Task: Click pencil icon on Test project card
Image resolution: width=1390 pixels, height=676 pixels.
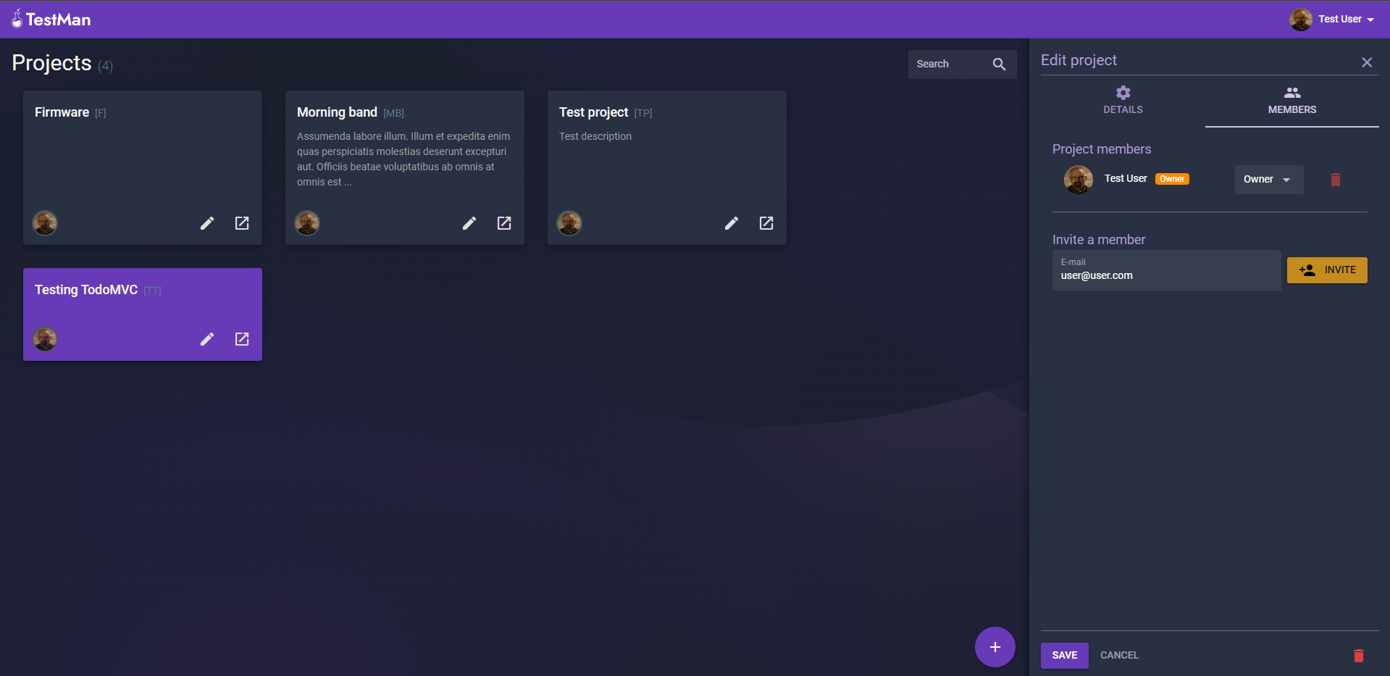Action: (x=732, y=223)
